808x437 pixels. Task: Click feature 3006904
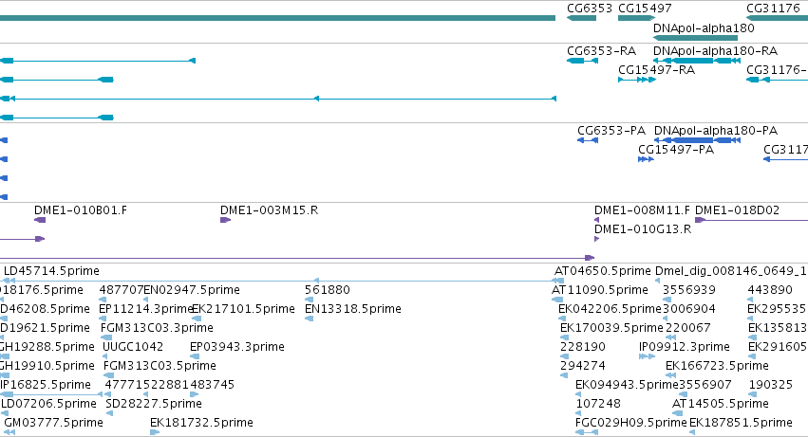(x=689, y=309)
